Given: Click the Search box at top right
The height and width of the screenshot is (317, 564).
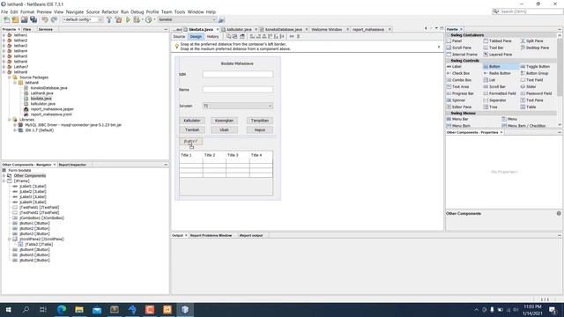Looking at the screenshot, I should coord(527,11).
